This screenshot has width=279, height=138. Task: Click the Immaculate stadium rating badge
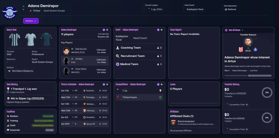(x=48, y=116)
